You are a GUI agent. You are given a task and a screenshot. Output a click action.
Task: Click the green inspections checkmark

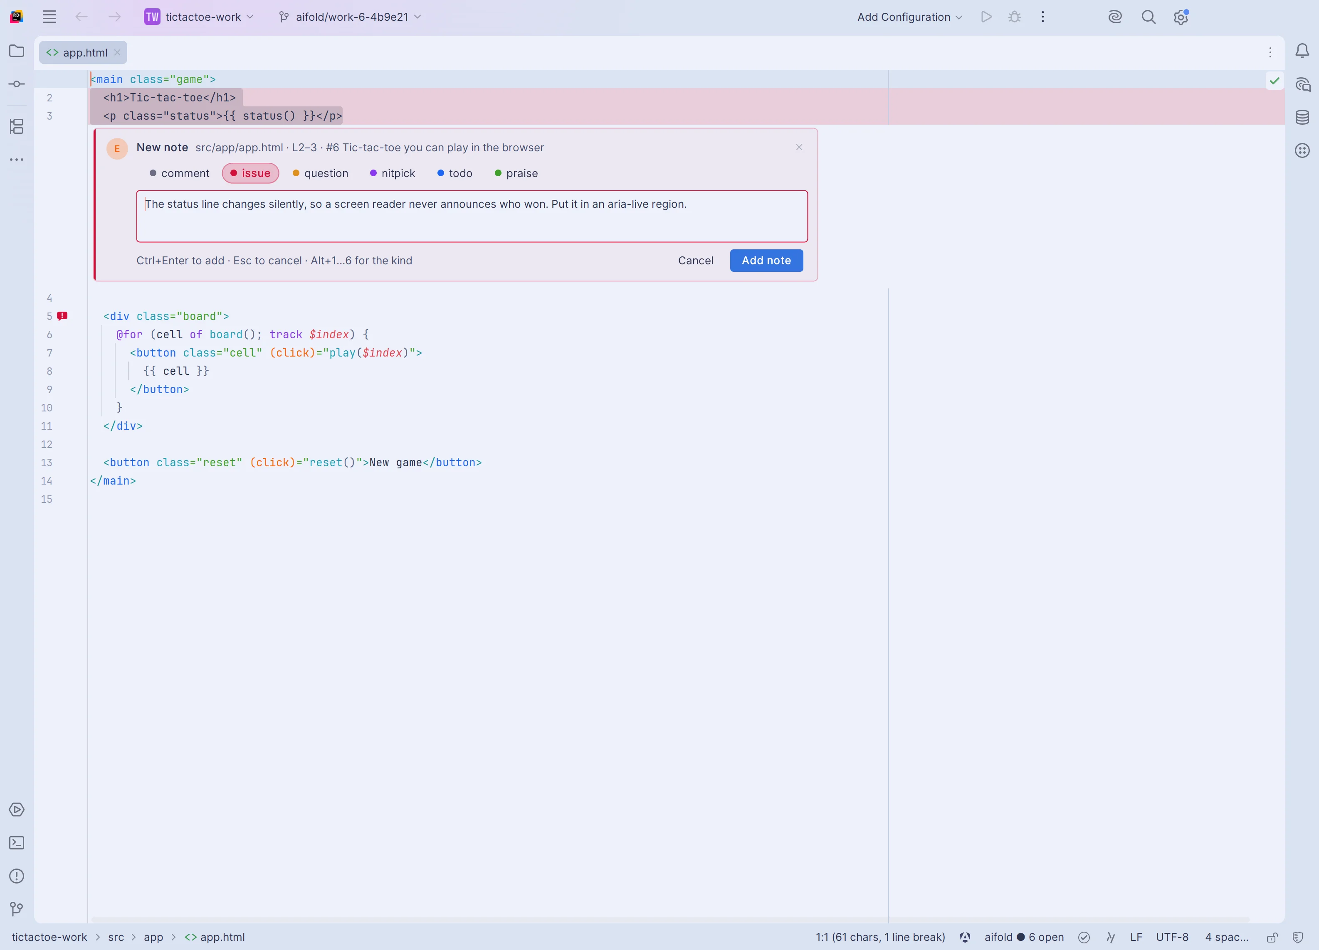tap(1274, 81)
